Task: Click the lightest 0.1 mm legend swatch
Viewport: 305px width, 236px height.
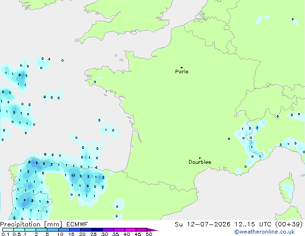Action: (8, 230)
